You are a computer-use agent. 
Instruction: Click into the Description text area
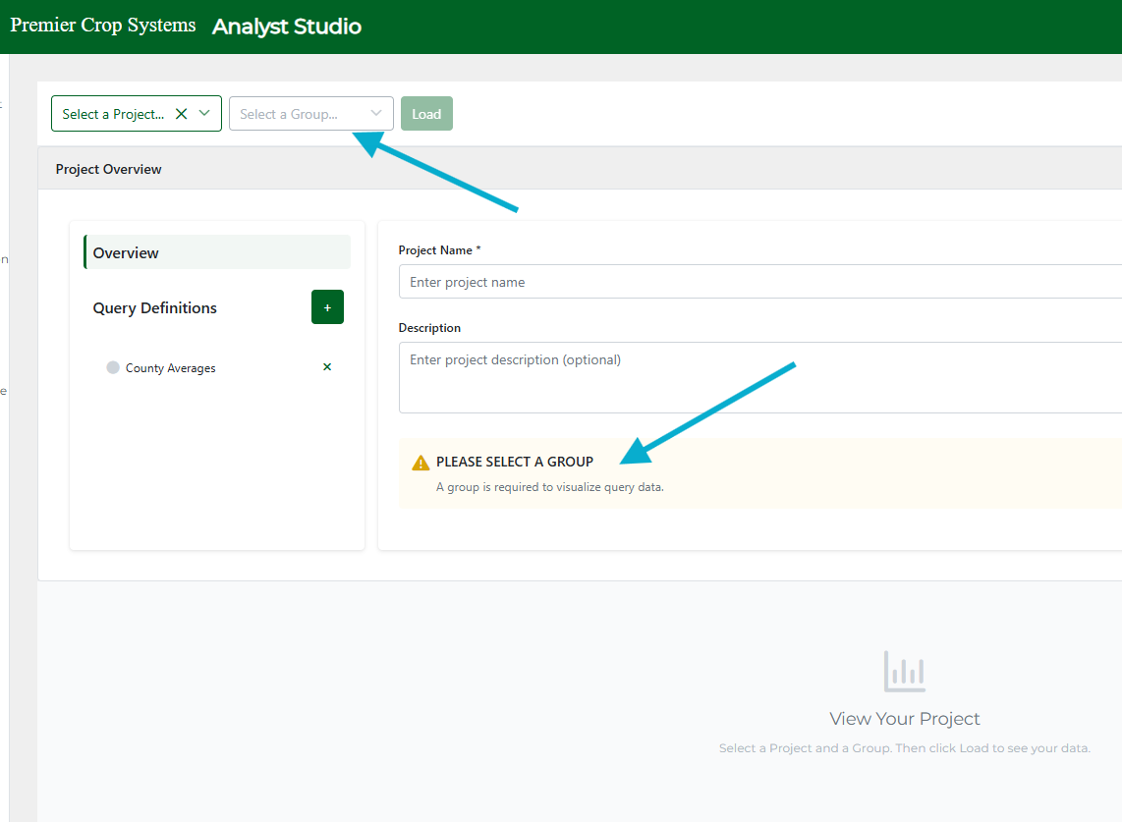[x=757, y=377]
